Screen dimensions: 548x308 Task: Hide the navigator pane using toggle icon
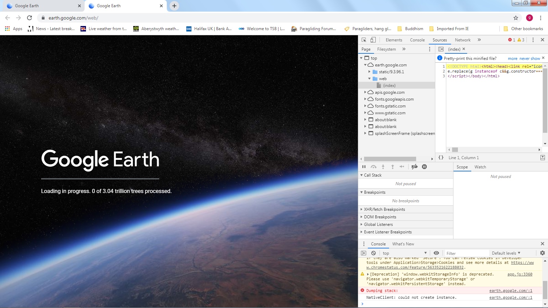click(x=441, y=49)
